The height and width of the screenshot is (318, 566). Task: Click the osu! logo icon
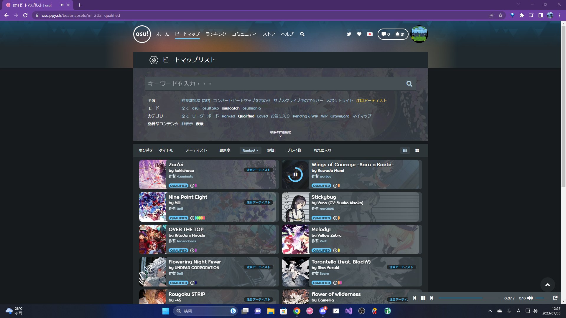(x=142, y=34)
